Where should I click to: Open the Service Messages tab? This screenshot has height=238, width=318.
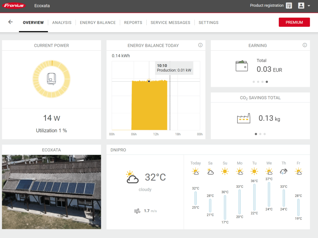[x=170, y=23]
